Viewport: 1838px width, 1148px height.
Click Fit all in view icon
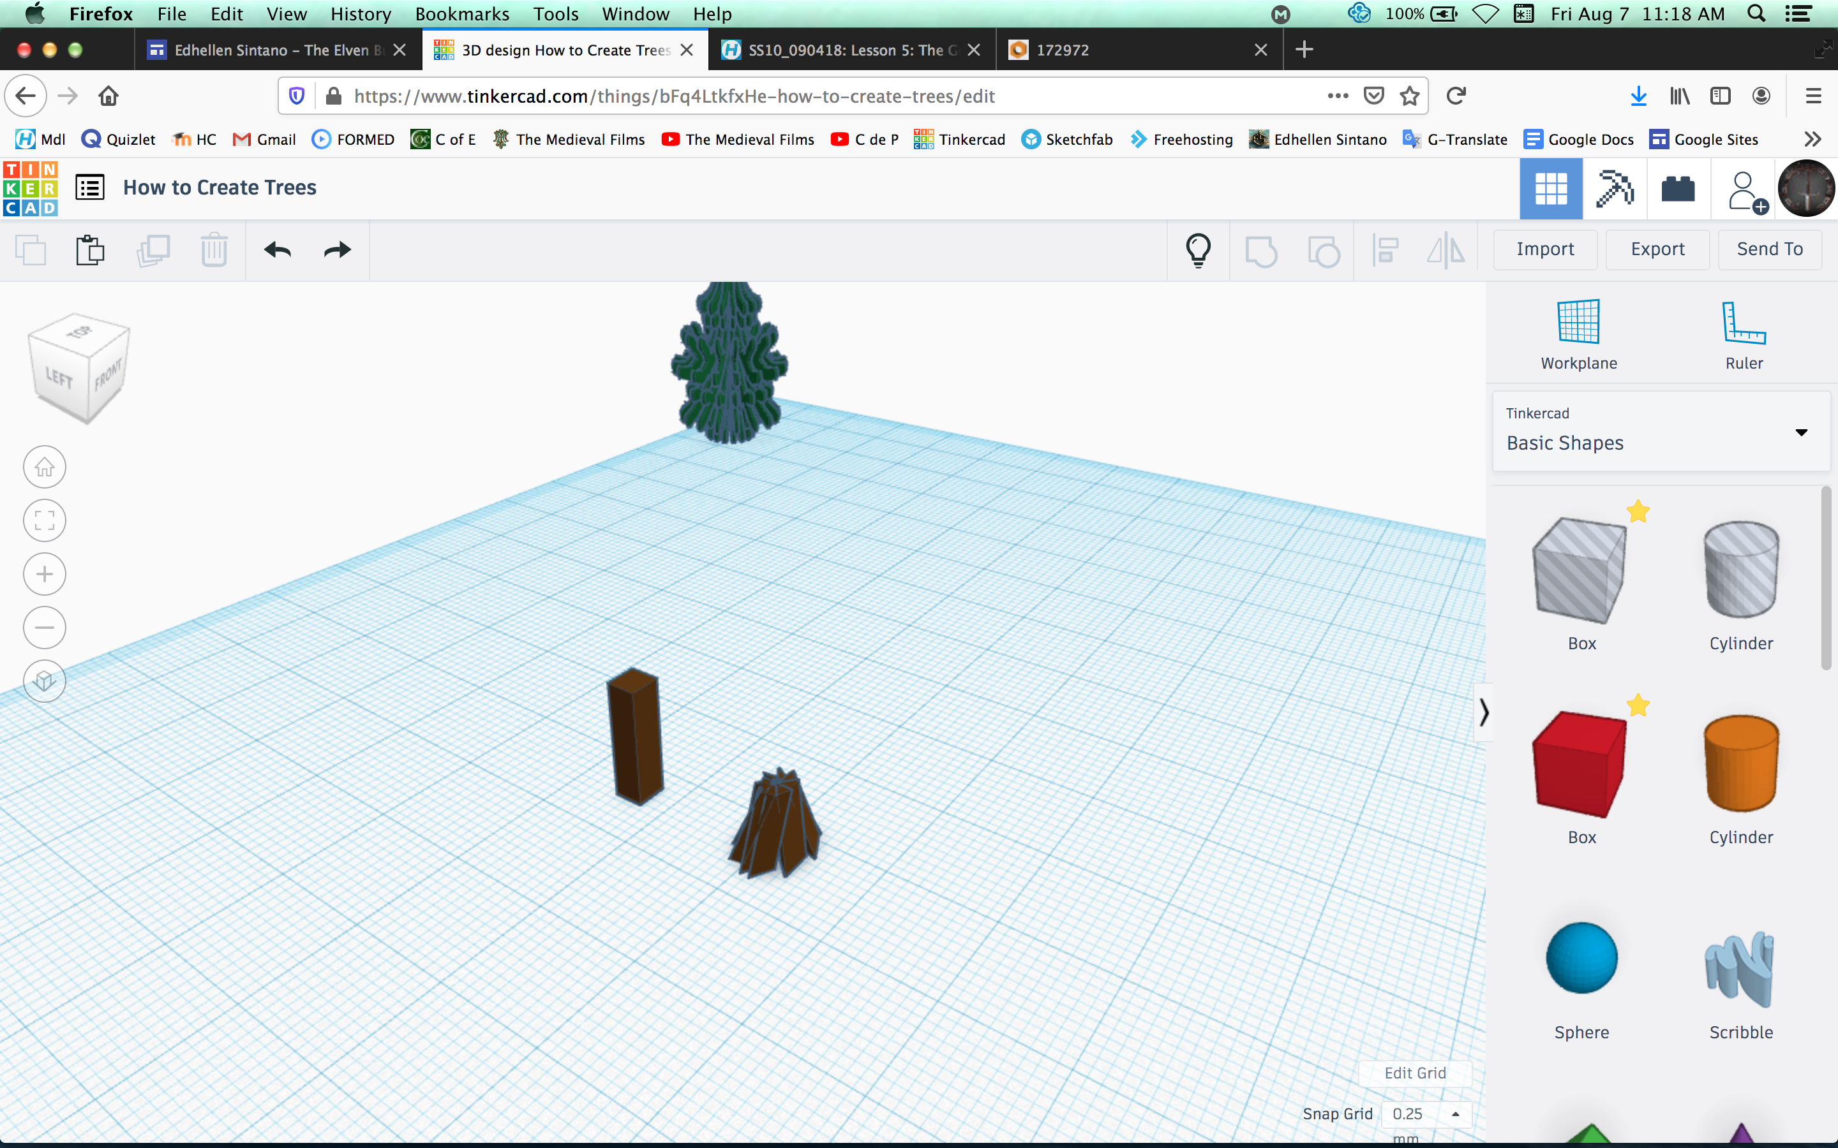45,521
